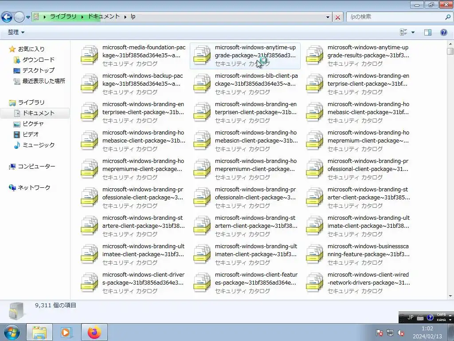
Task: Select microsoft-windows-branding-starter-client-package icon
Action: 314,197
